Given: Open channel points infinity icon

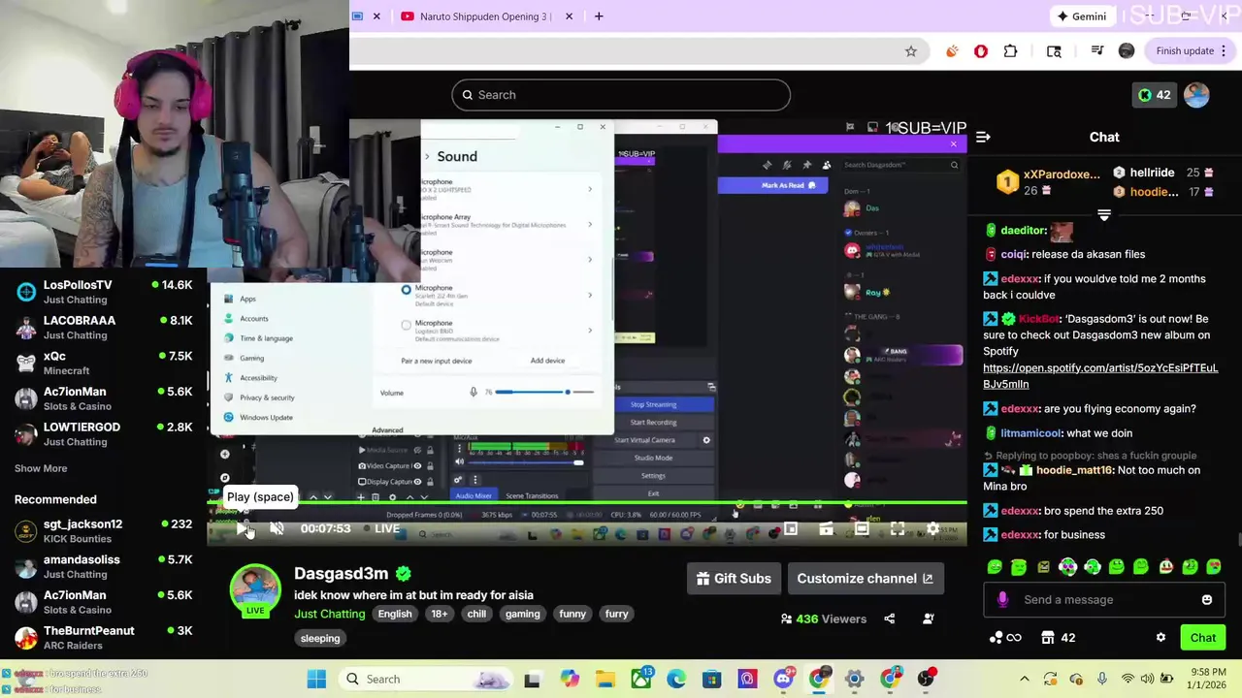Looking at the screenshot, I should pyautogui.click(x=1005, y=637).
